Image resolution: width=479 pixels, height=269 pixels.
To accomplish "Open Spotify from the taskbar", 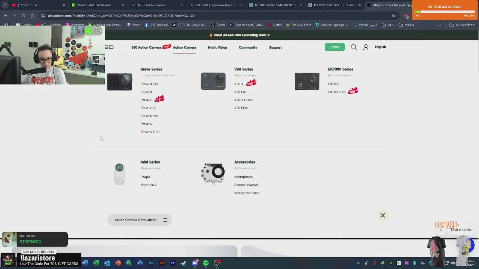I will tap(206, 263).
